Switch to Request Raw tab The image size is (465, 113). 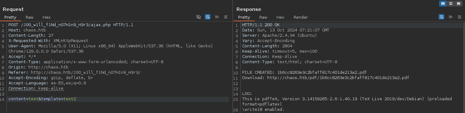pos(30,17)
